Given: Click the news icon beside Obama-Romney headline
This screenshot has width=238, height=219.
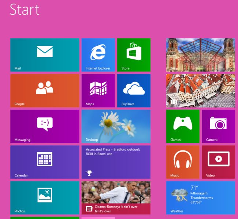Looking at the screenshot, I should (89, 209).
